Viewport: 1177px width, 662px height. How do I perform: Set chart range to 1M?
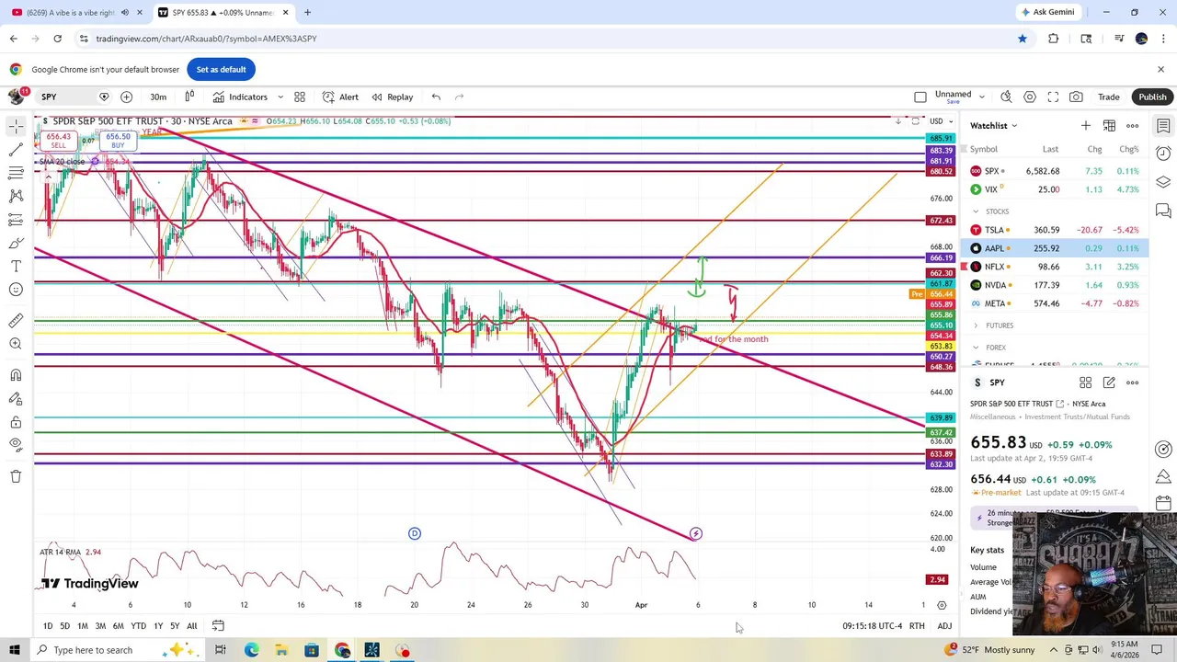82,626
